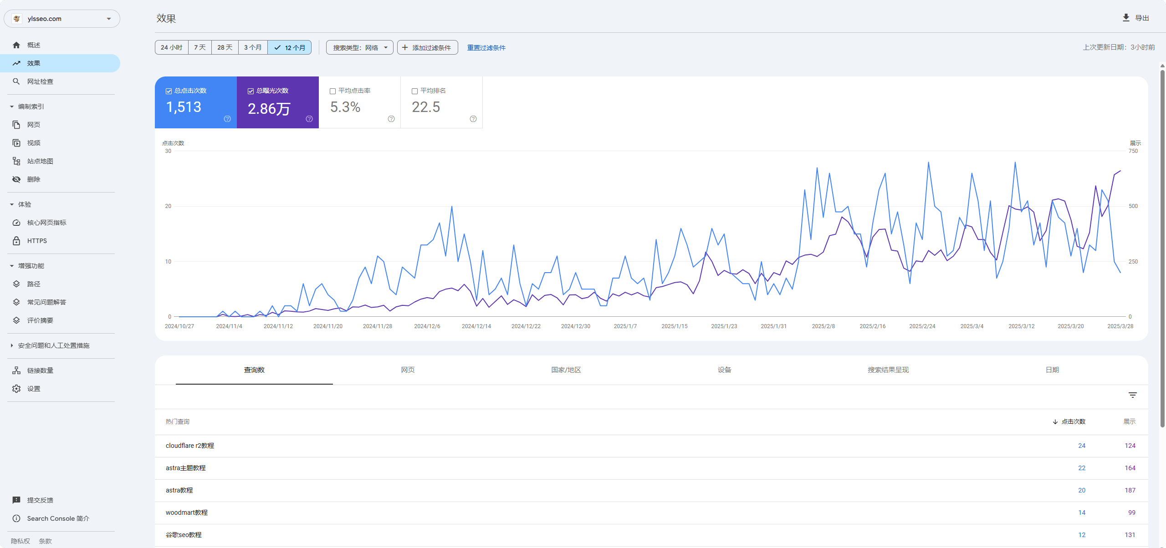Open the 站点地图 sitemap icon

[16, 161]
